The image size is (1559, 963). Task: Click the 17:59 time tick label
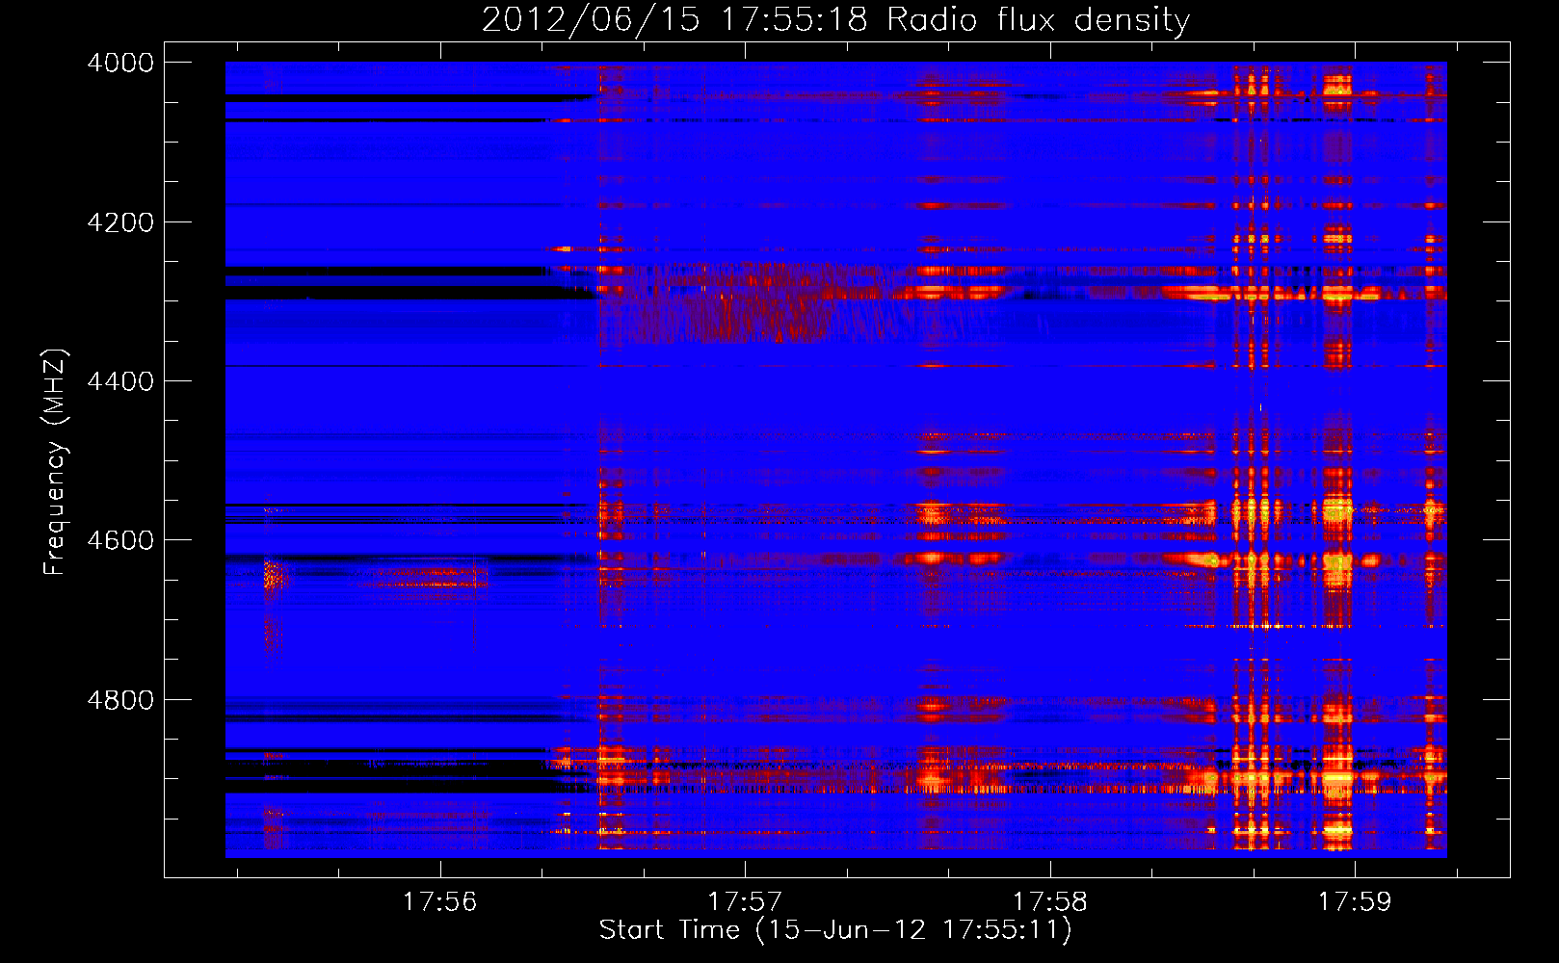pyautogui.click(x=1355, y=901)
